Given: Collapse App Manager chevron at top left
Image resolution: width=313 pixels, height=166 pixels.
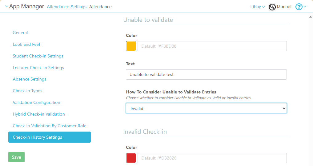Looking at the screenshot, I should [6, 7].
